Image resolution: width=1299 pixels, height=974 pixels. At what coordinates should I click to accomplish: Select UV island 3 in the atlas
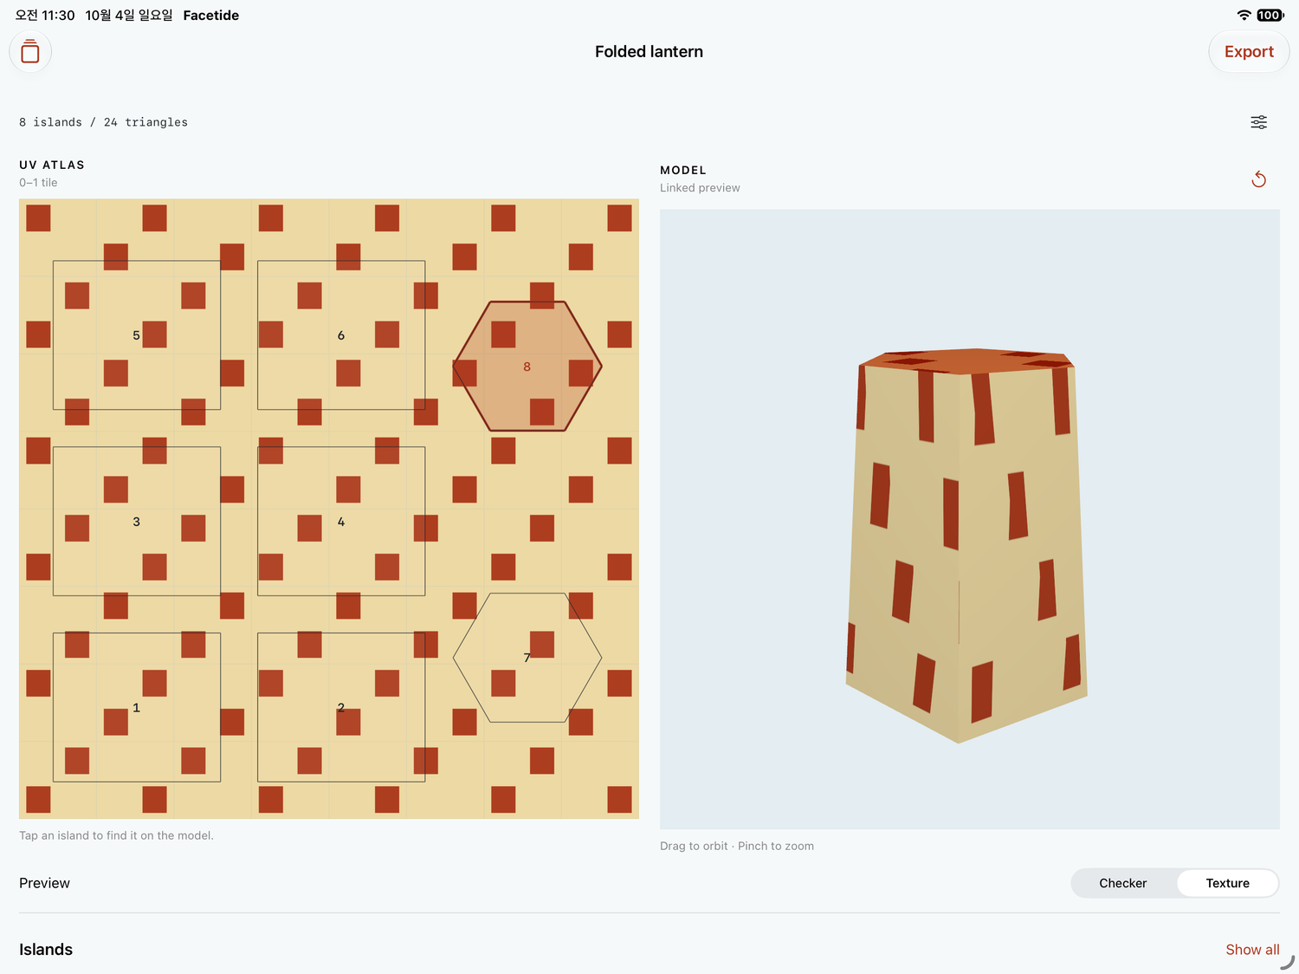tap(137, 521)
